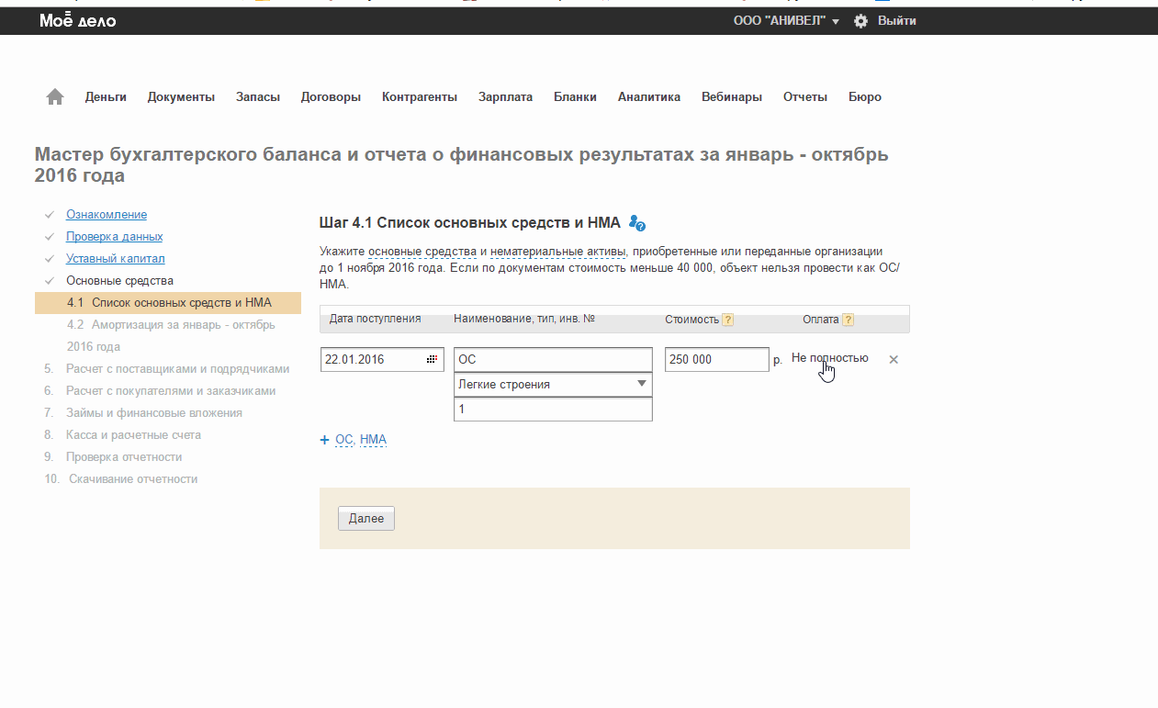Click the Выйти logout link
This screenshot has width=1158, height=708.
[897, 20]
